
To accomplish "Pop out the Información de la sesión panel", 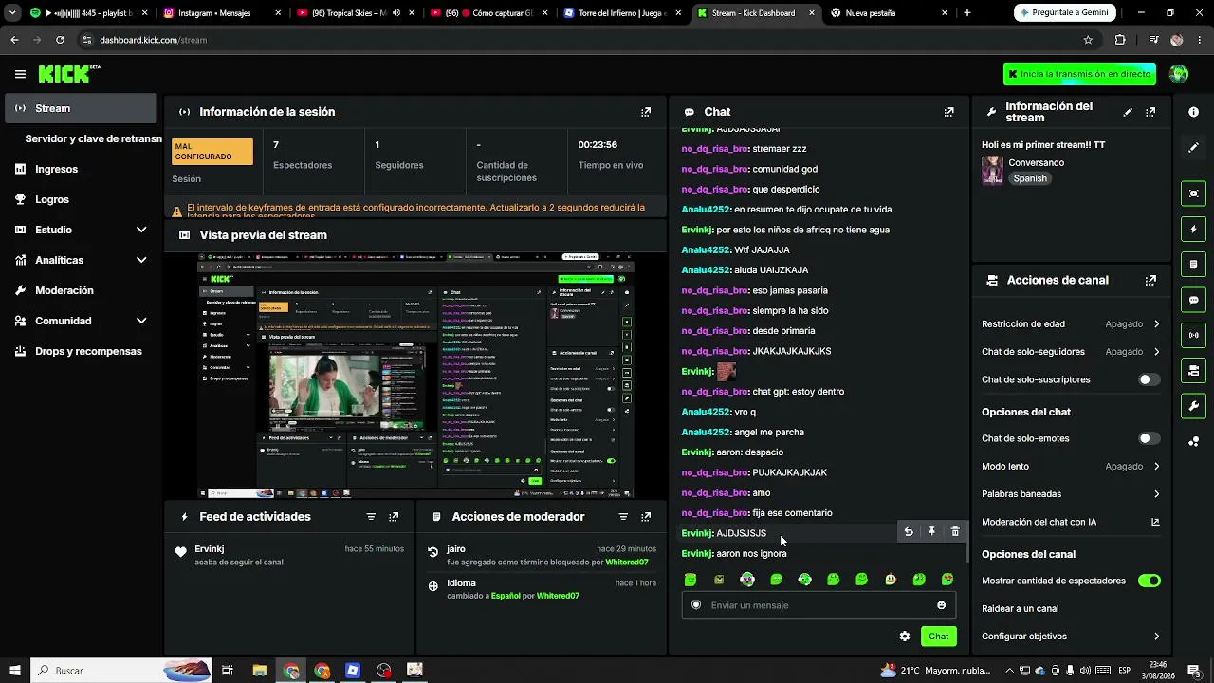I will click(x=646, y=112).
